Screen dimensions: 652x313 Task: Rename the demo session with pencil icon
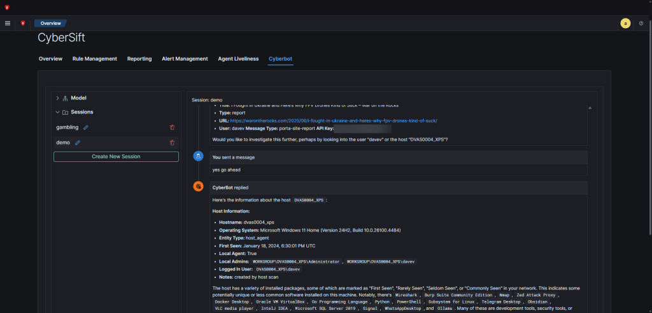click(78, 143)
